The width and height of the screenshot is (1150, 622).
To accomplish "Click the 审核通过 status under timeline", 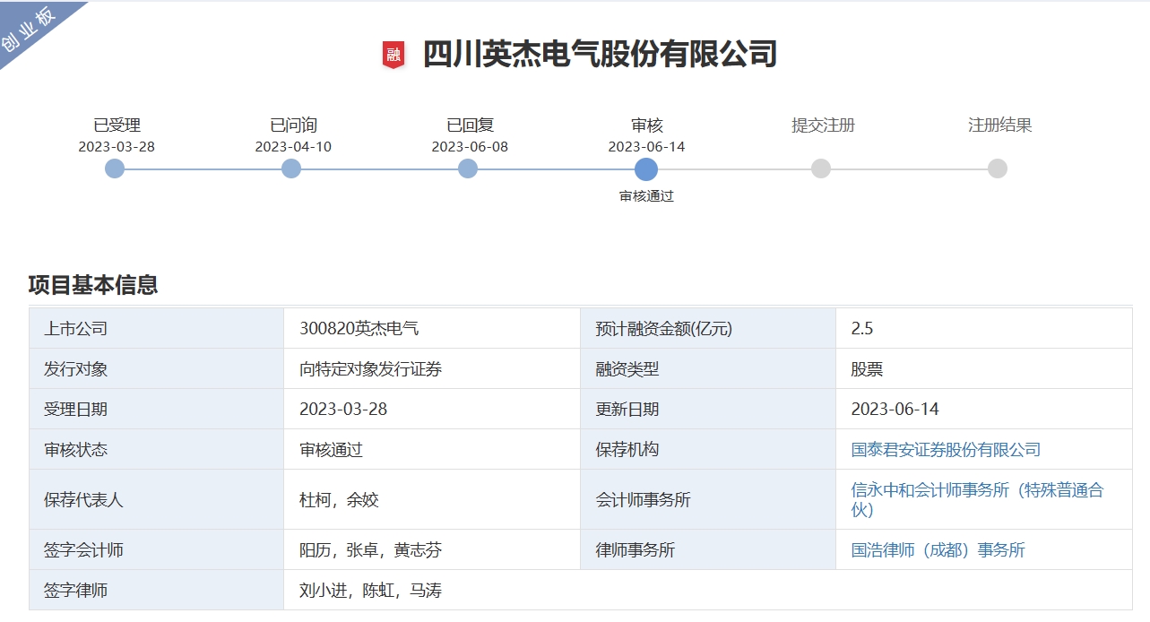I will (x=646, y=195).
